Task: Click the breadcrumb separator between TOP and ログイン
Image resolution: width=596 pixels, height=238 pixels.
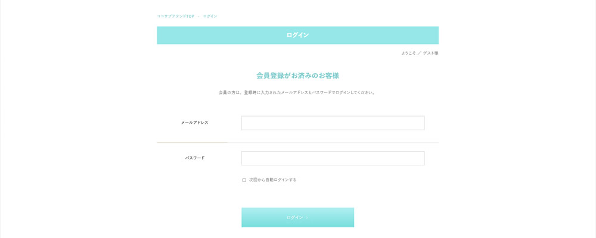Action: pyautogui.click(x=198, y=16)
